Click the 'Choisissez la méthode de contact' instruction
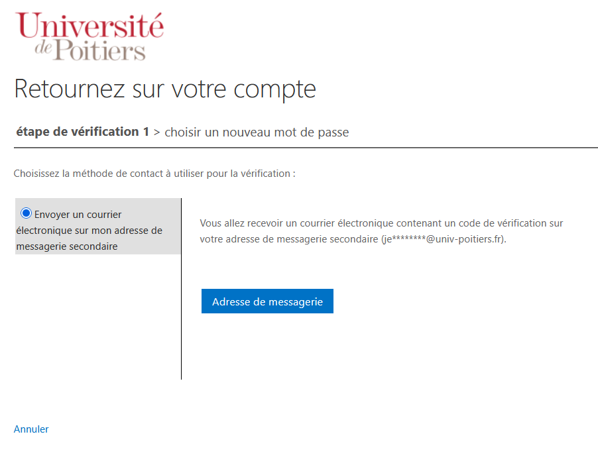 tap(154, 174)
